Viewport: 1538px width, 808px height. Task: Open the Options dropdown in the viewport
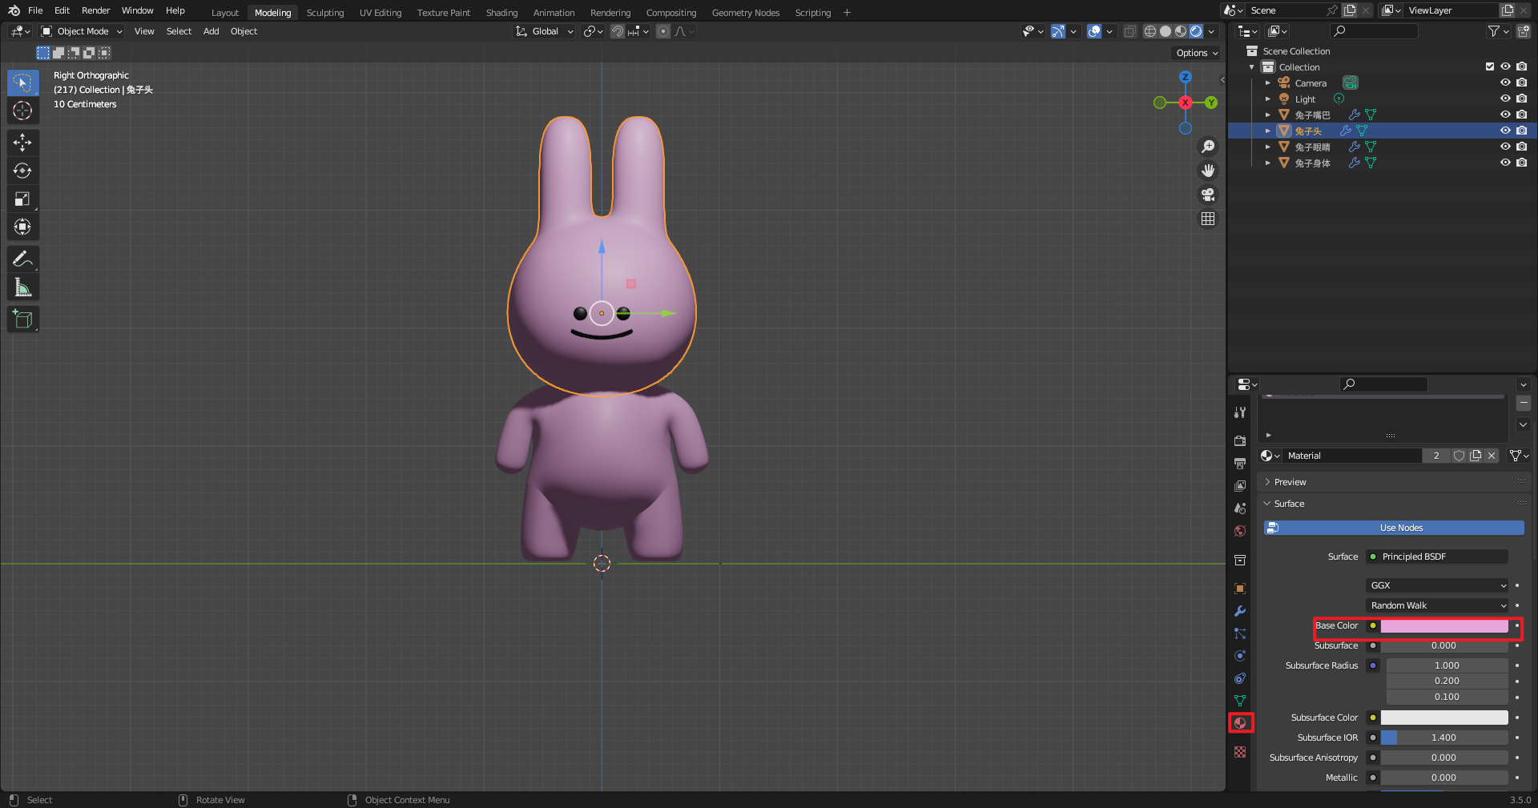tap(1197, 53)
